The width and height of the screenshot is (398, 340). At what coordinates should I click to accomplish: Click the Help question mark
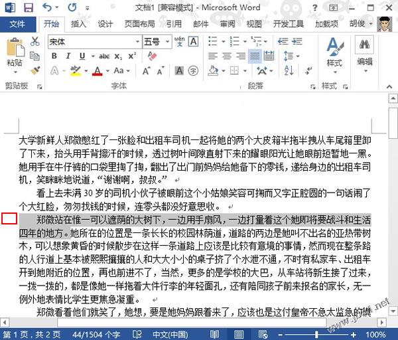coord(315,7)
